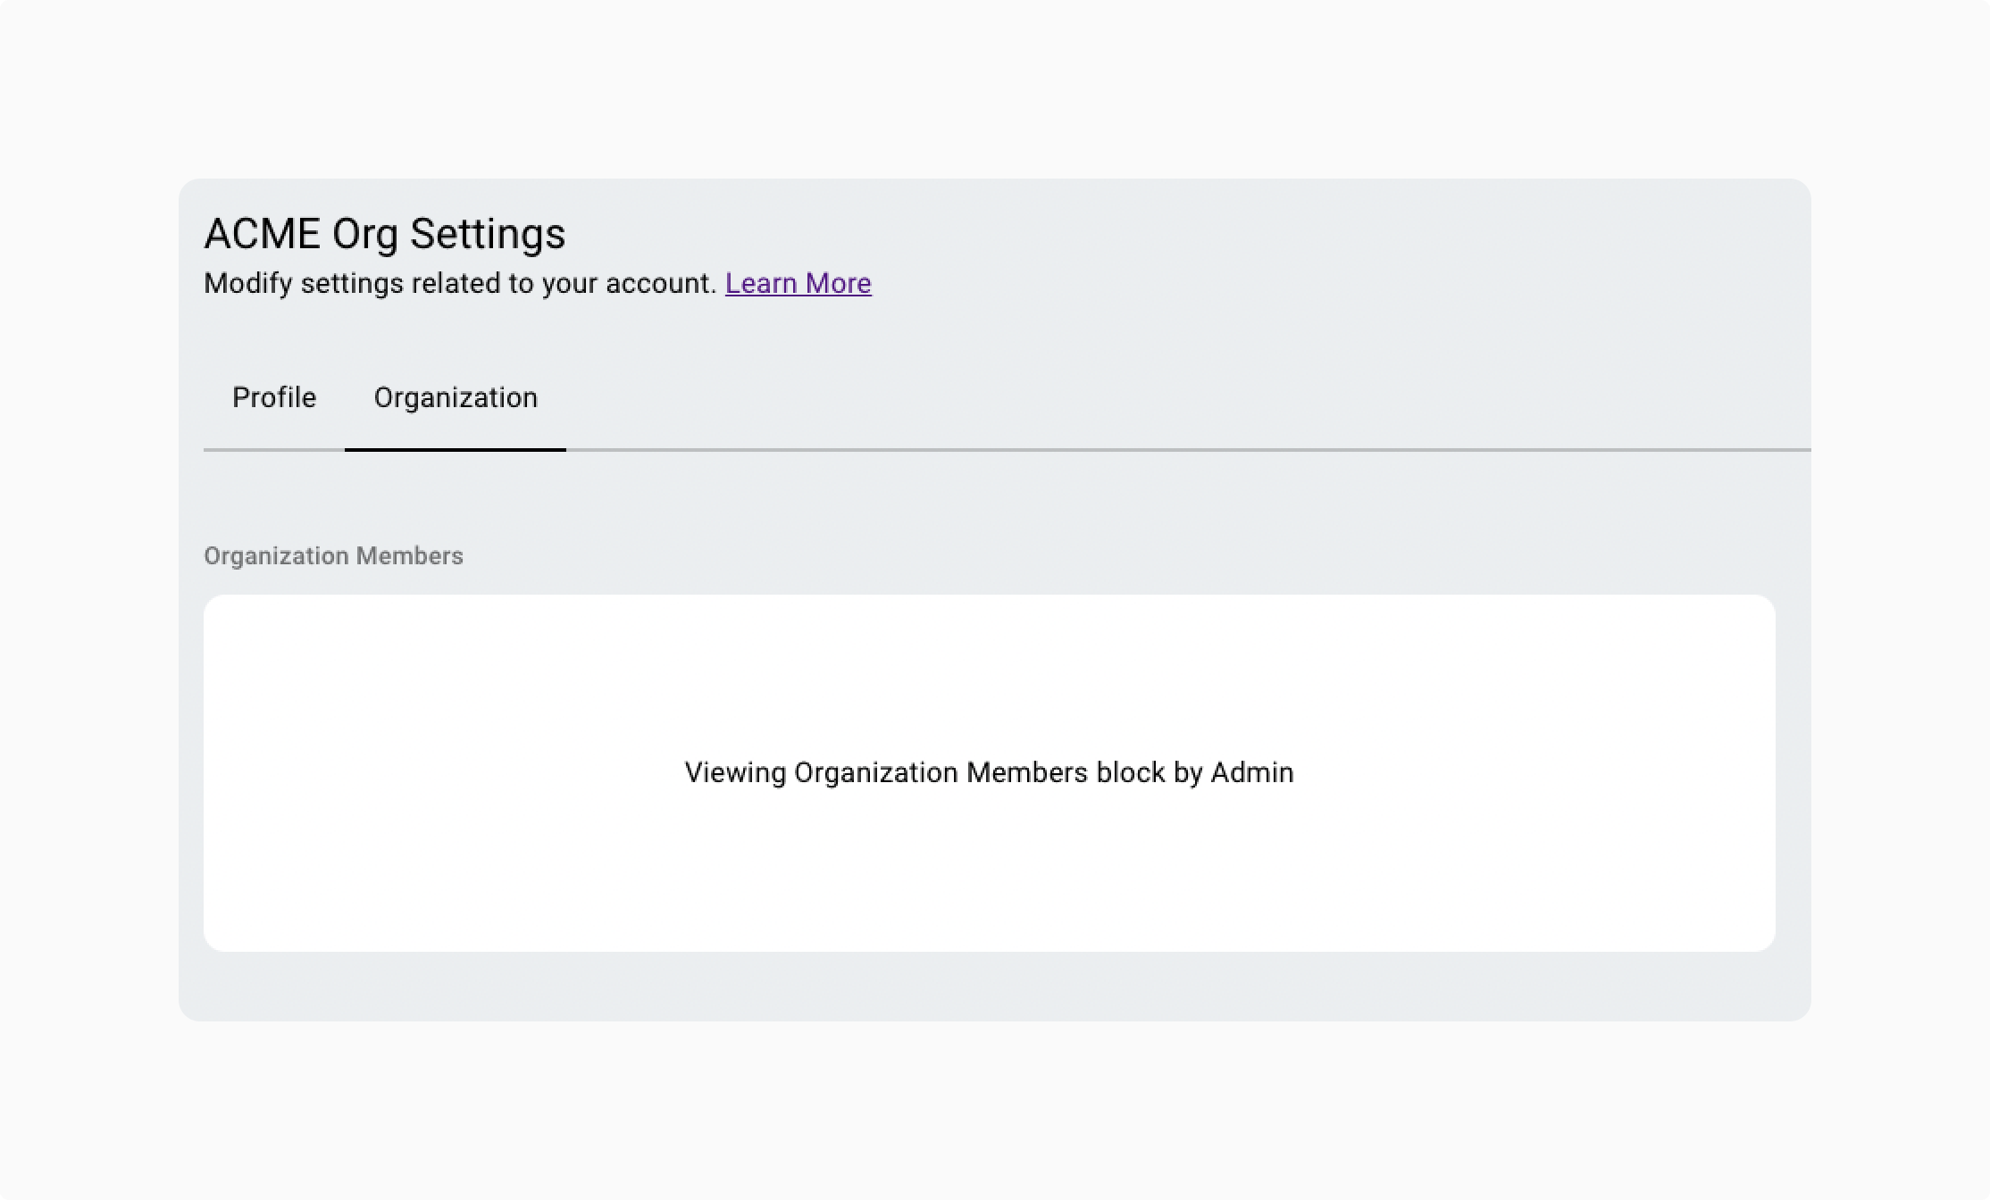Click the ACME Org Settings heading
The width and height of the screenshot is (1990, 1200).
[385, 234]
